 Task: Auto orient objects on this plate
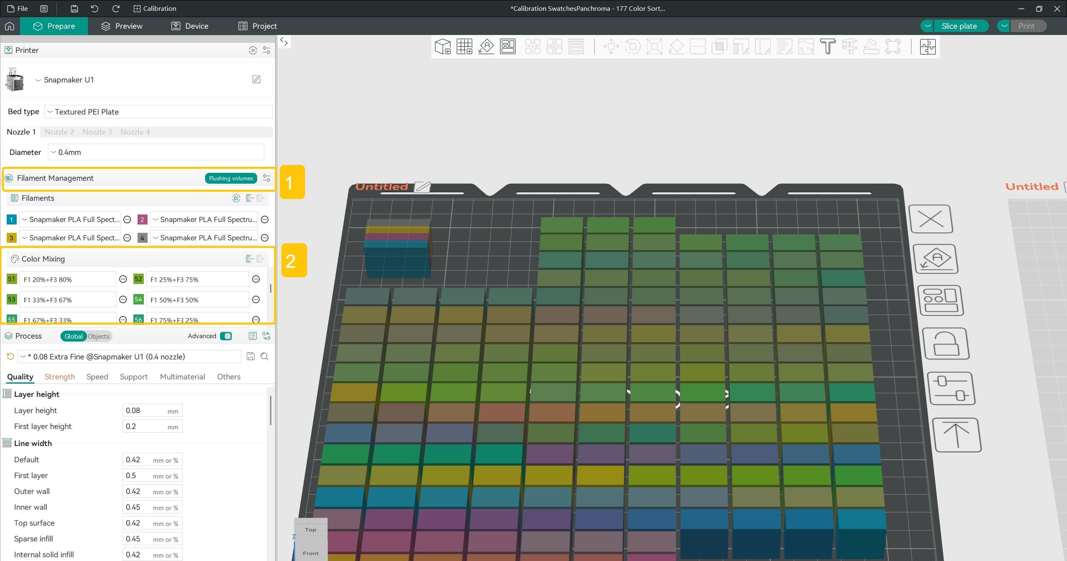pos(936,259)
